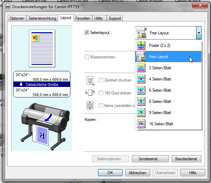Uncheck the Seitenlayout checkbox

(87, 33)
